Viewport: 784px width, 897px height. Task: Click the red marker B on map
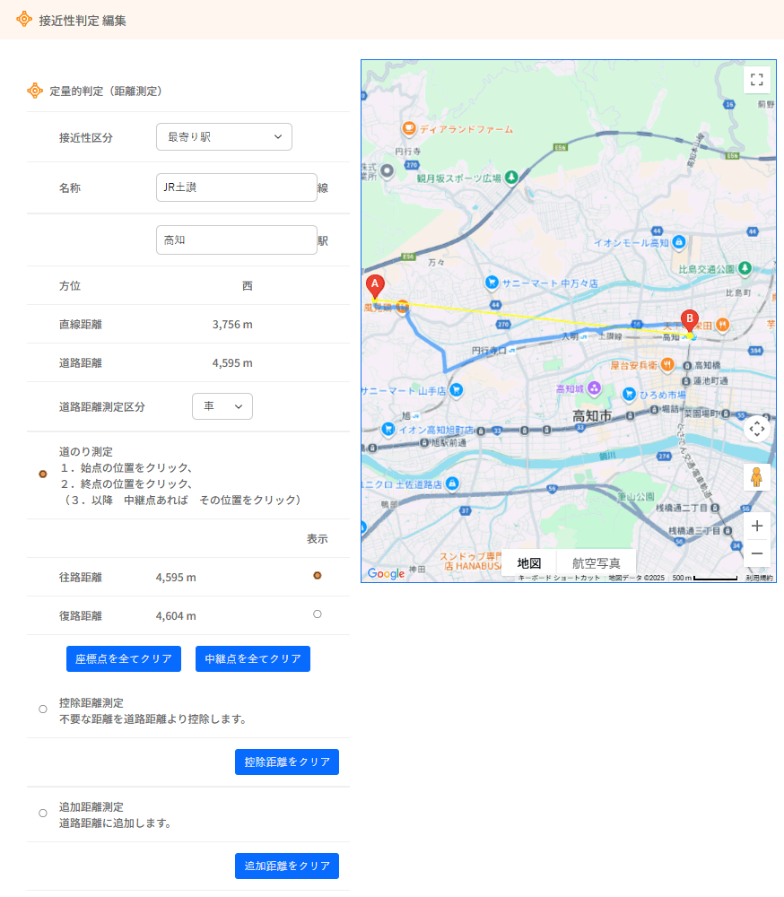(690, 321)
